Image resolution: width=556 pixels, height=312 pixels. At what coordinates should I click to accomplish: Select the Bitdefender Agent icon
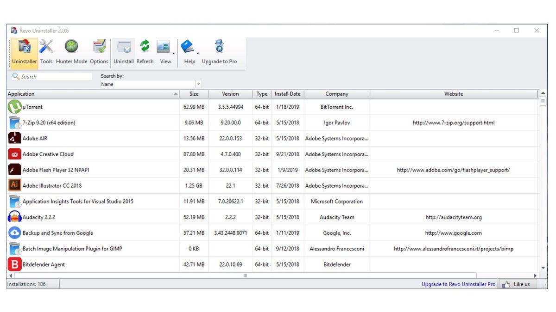(15, 264)
